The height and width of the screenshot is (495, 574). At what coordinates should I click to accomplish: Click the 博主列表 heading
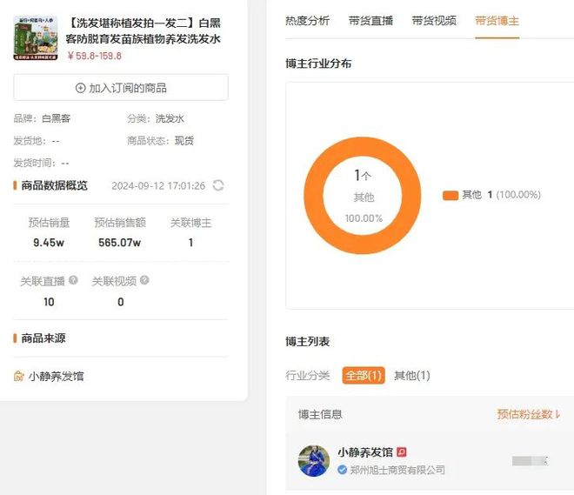coord(308,341)
